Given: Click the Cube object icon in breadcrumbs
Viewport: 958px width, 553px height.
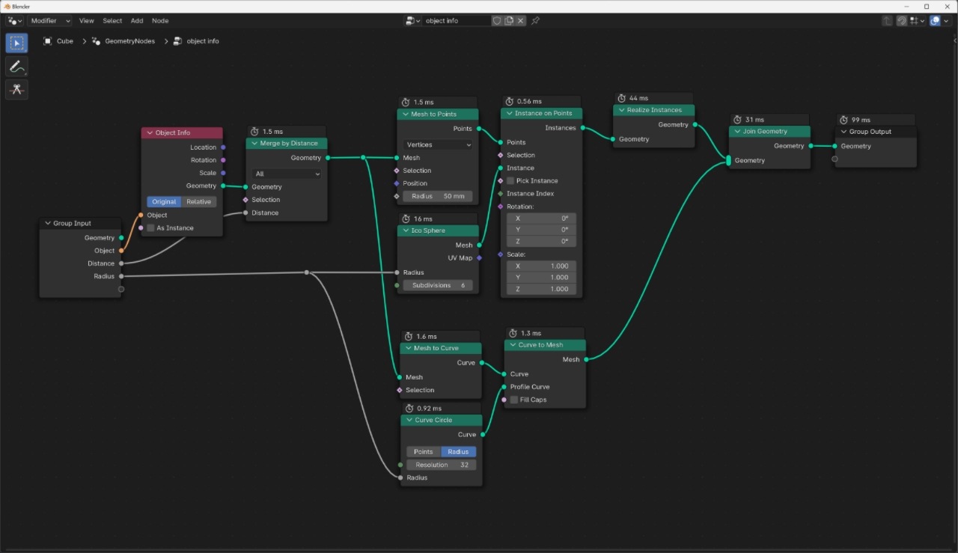Looking at the screenshot, I should click(47, 41).
